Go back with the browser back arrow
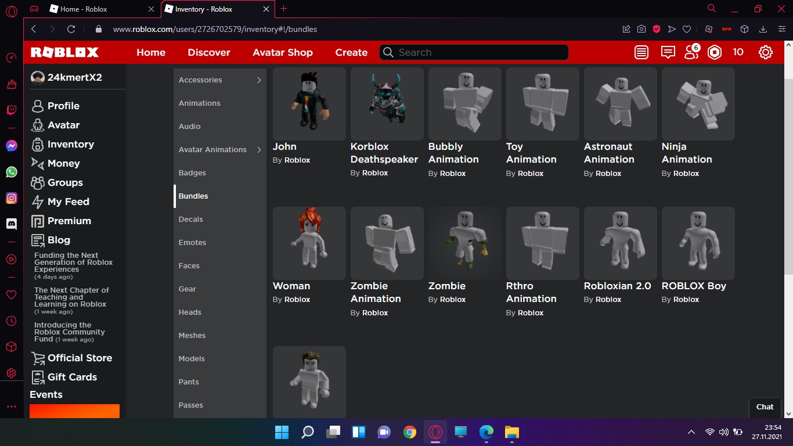The image size is (793, 446). pos(34,29)
